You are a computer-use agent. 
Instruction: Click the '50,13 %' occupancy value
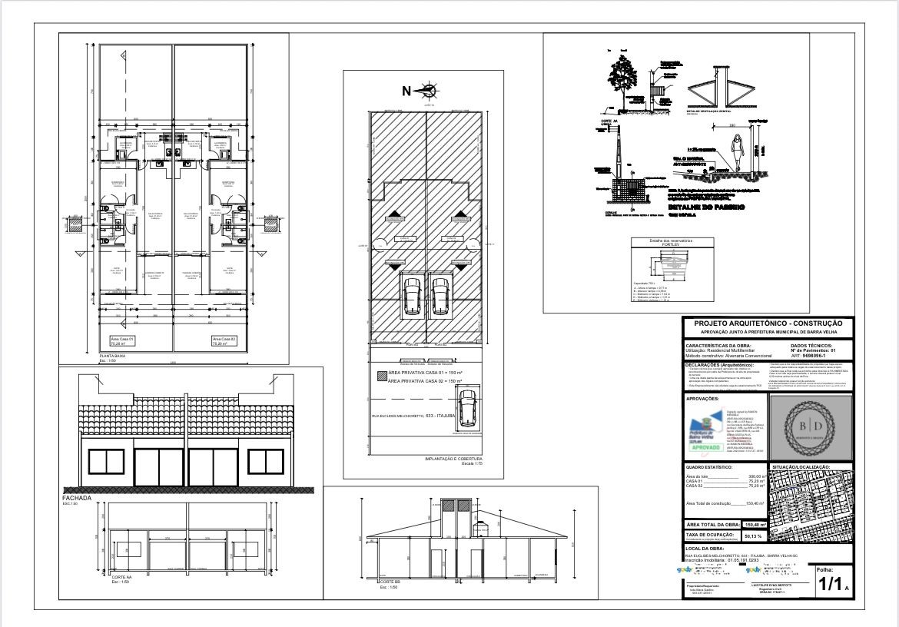click(755, 536)
